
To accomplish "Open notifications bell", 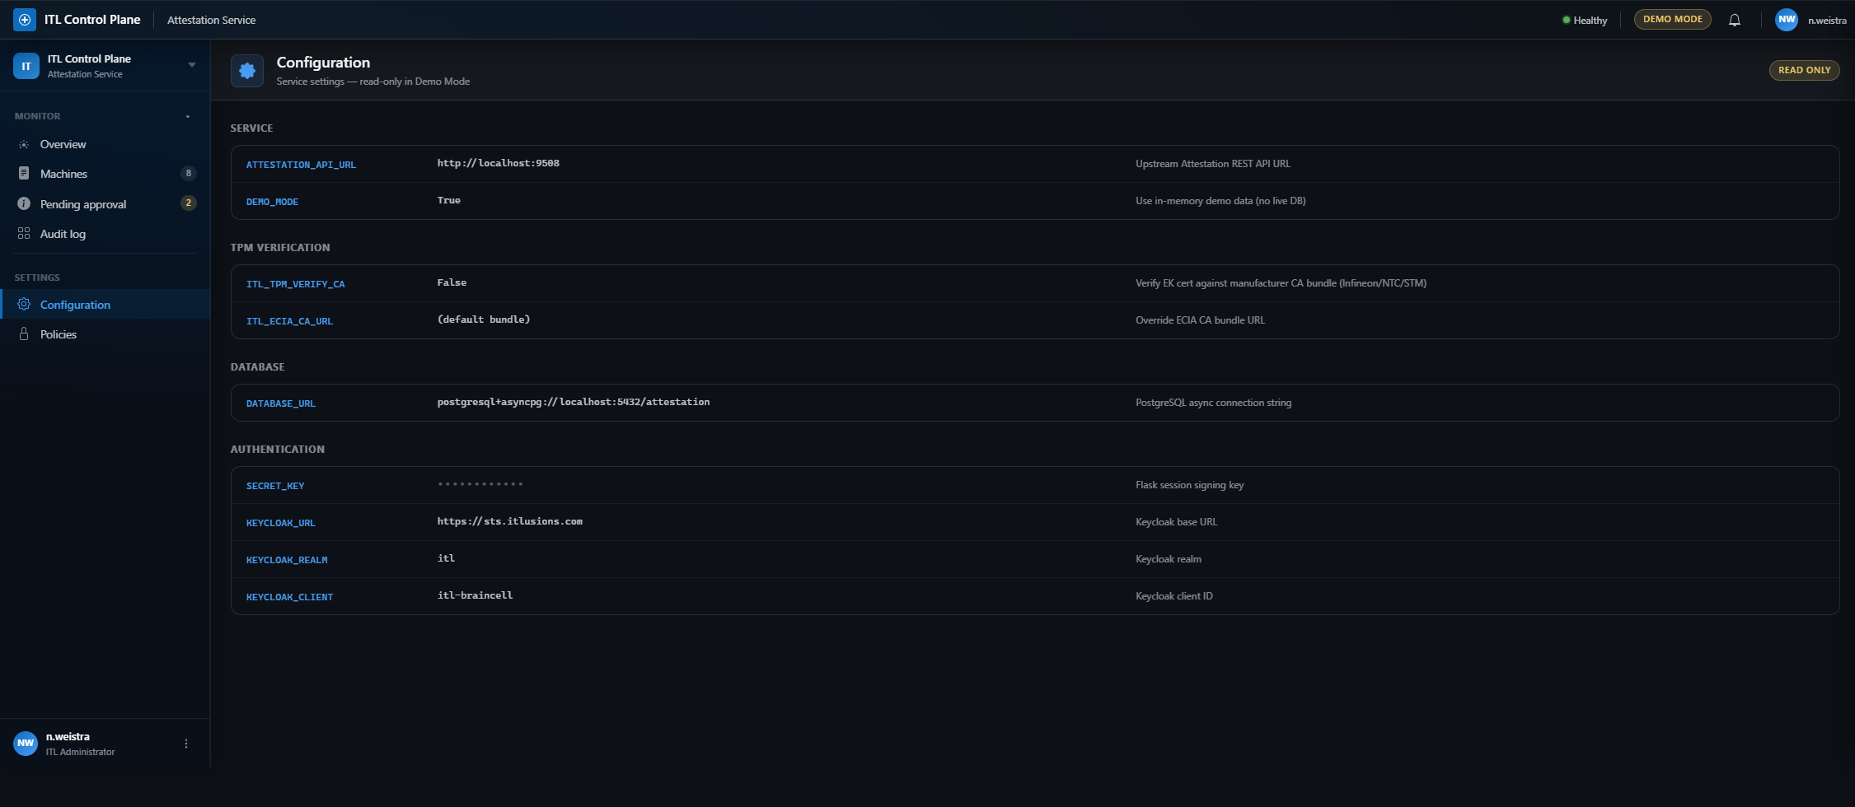I will point(1735,20).
